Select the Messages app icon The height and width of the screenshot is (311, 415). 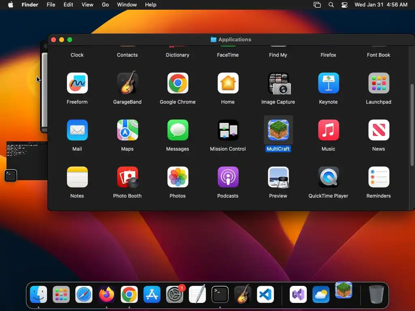[x=178, y=130]
